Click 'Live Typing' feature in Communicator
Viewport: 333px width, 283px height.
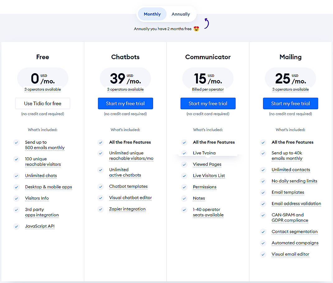coord(204,153)
